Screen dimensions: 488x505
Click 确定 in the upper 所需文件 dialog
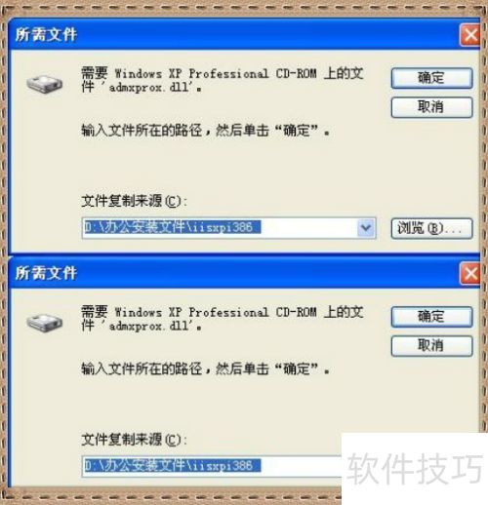[431, 78]
